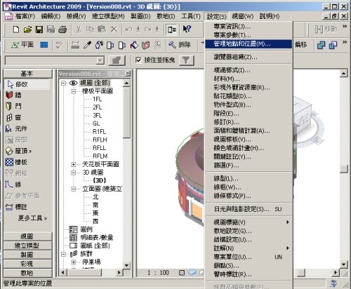
Task: Click the Paste clipboard icon
Action: point(102,29)
